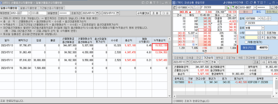The image size is (278, 104).
Task: Click the cascaded-windows icon in 0551 title bar
Action: pyautogui.click(x=147, y=3)
